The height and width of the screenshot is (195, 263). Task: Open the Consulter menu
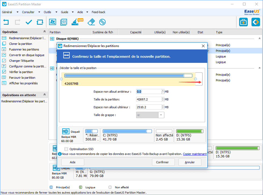click(31, 12)
